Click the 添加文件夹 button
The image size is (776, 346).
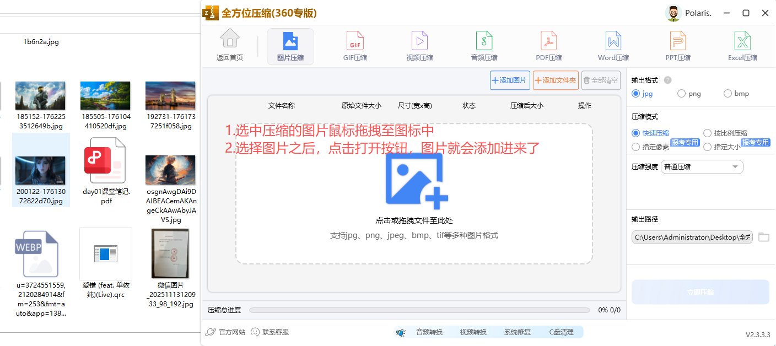[x=555, y=80]
